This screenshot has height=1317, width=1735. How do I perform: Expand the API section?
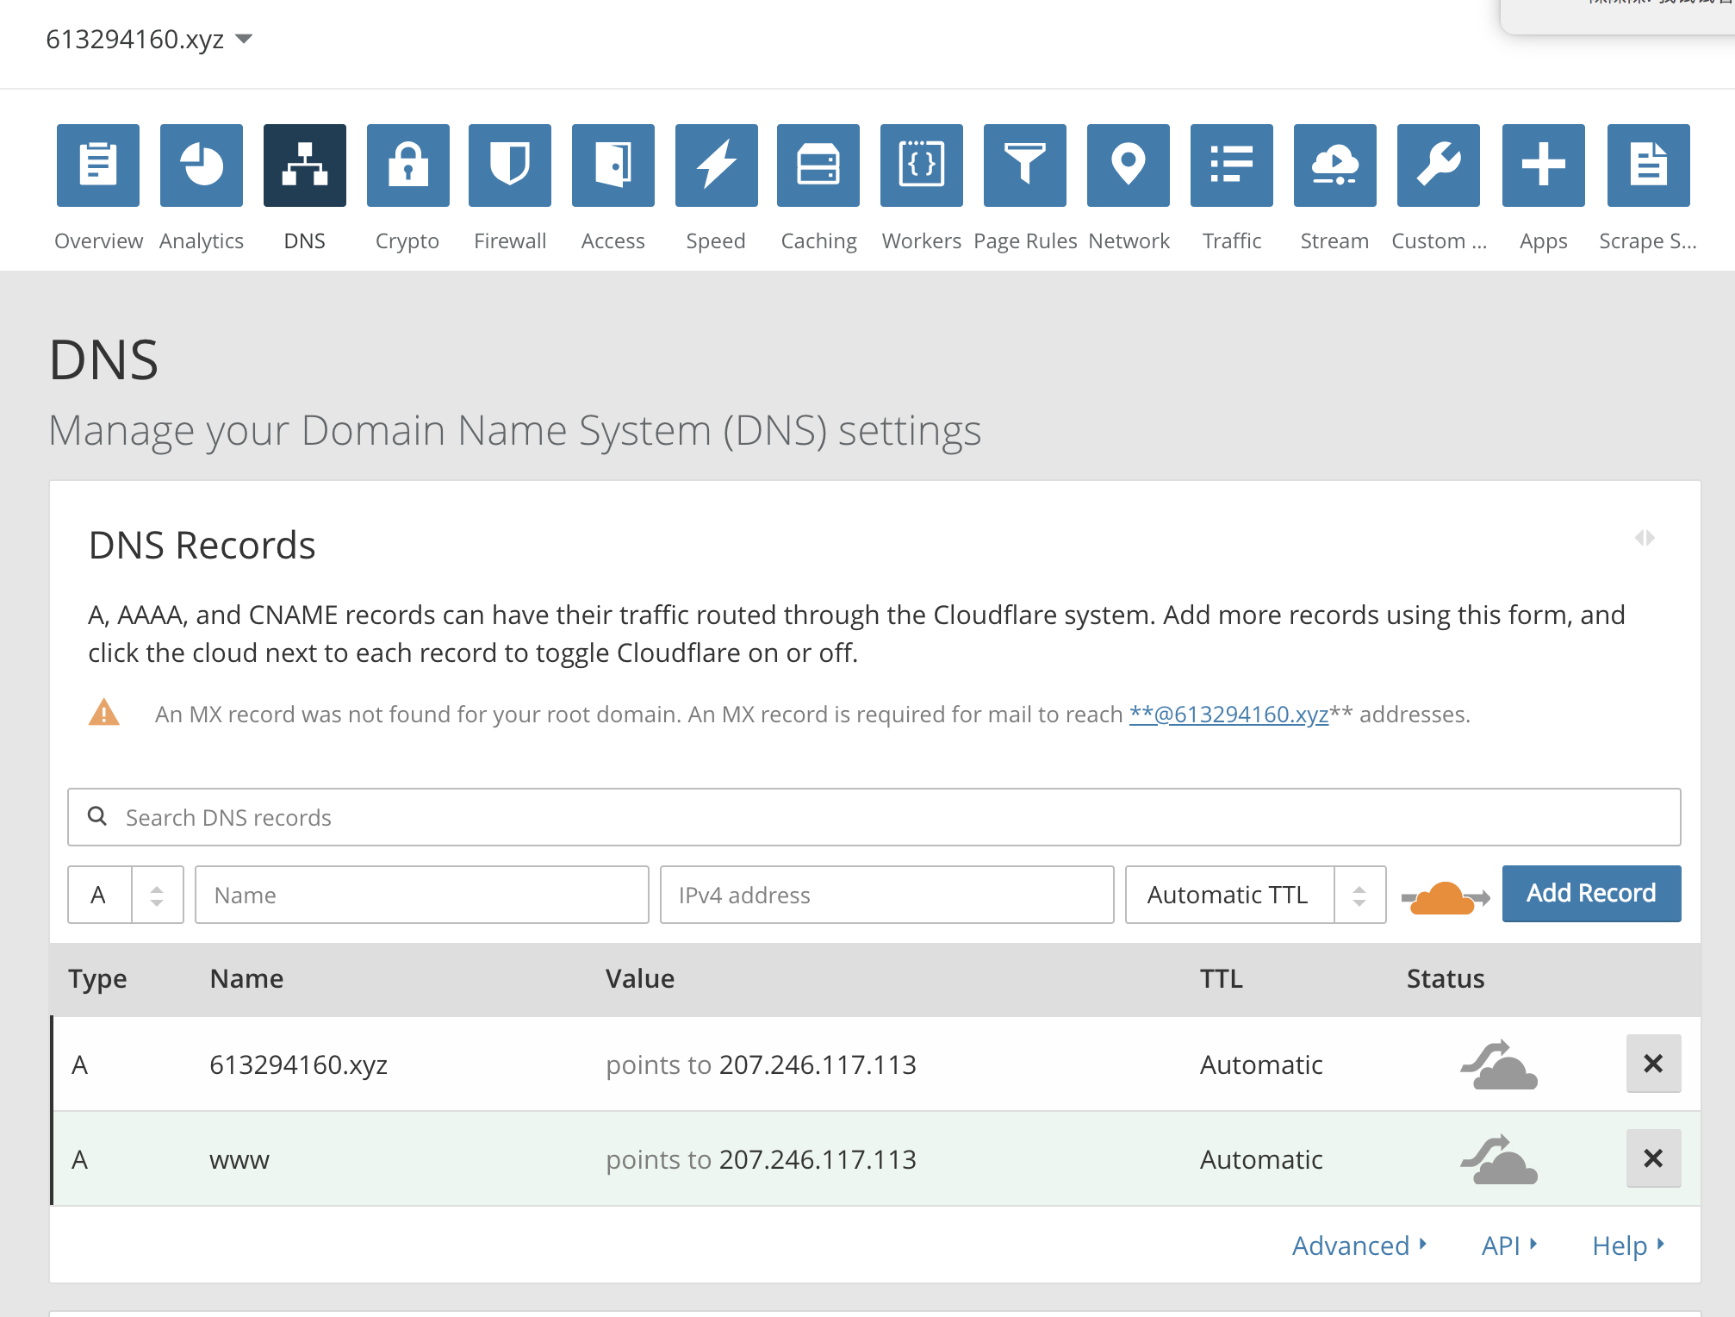click(x=1509, y=1245)
